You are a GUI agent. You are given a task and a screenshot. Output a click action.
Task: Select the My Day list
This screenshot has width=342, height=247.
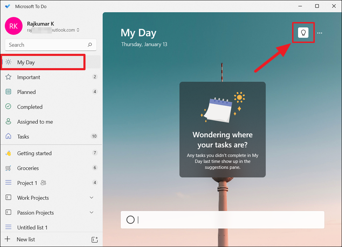(x=51, y=62)
